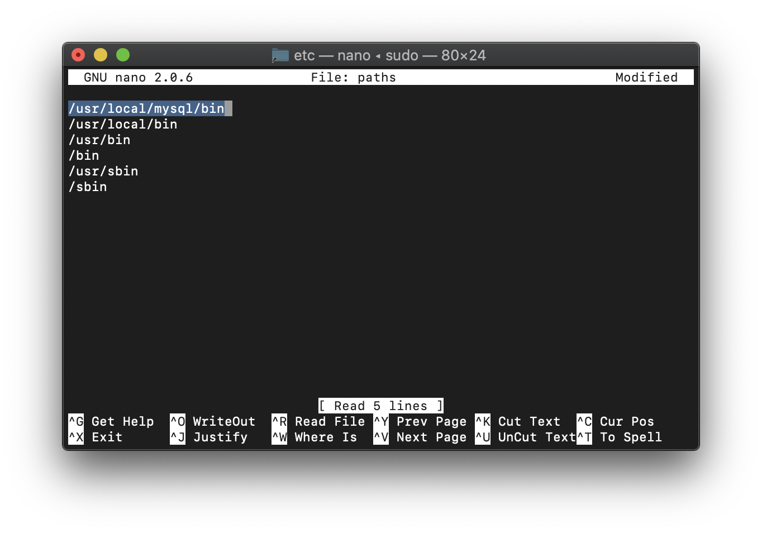The width and height of the screenshot is (762, 533).
Task: Click the window title 'etc — nano ◂ sudo — 80×24'
Action: pyautogui.click(x=390, y=55)
